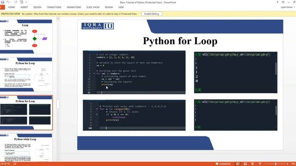
Task: Toggle COMMENTS pane from status bar
Action: point(223,164)
